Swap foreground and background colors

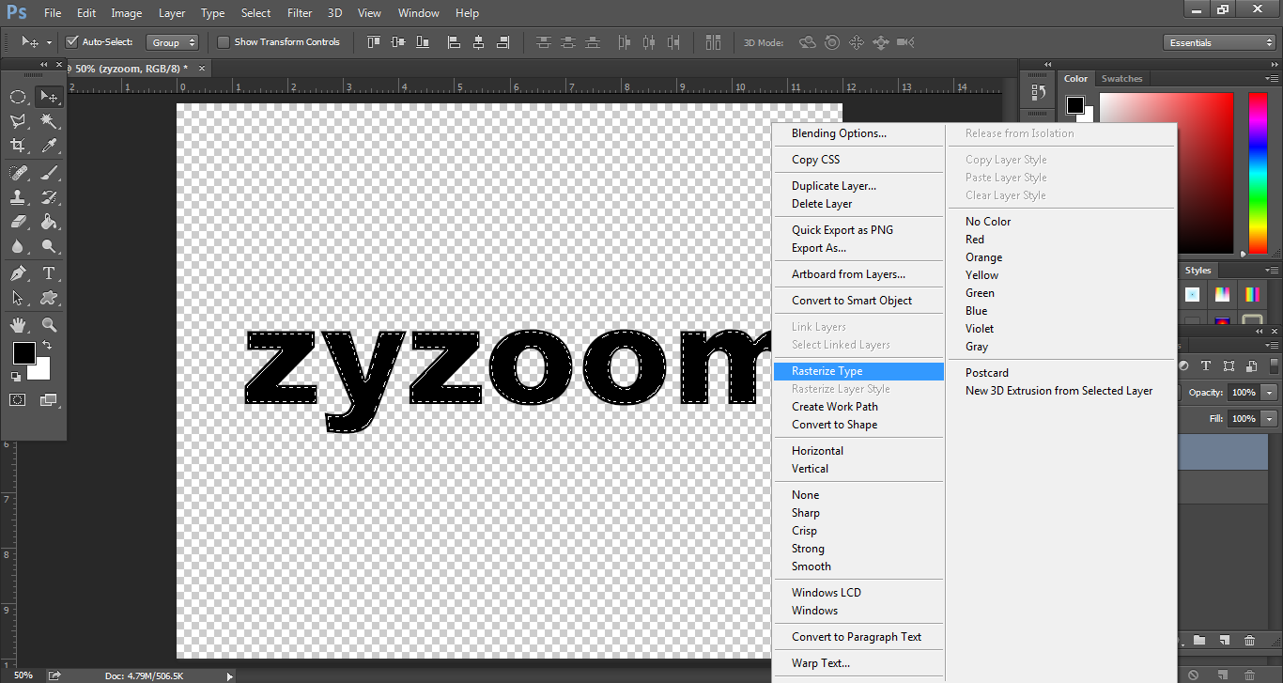47,346
